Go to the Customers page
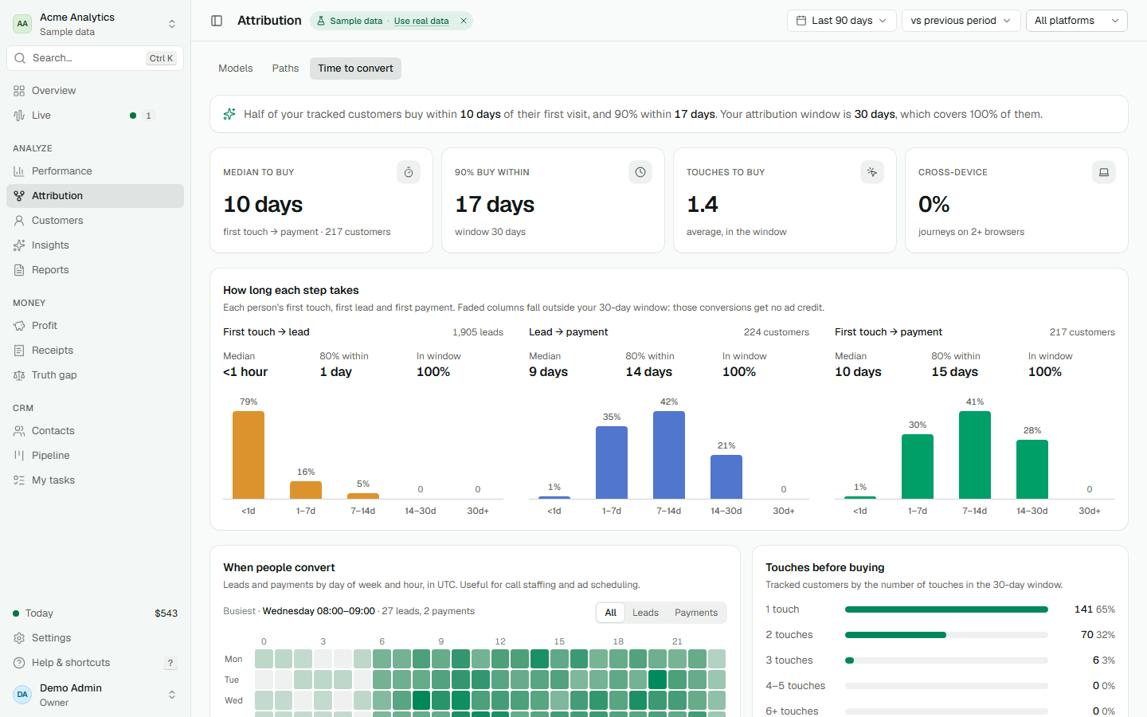 (x=95, y=221)
